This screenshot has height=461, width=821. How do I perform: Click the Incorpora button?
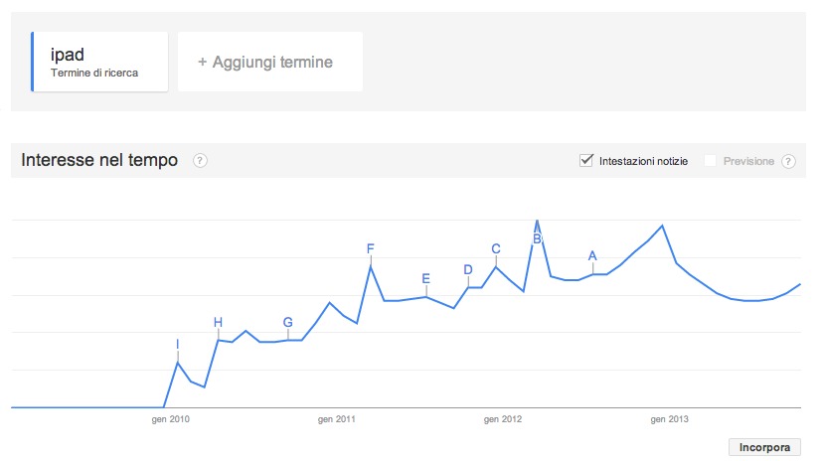(764, 447)
